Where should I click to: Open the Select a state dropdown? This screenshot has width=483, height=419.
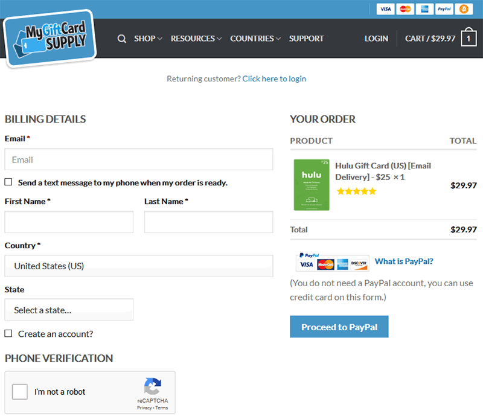[x=69, y=310]
